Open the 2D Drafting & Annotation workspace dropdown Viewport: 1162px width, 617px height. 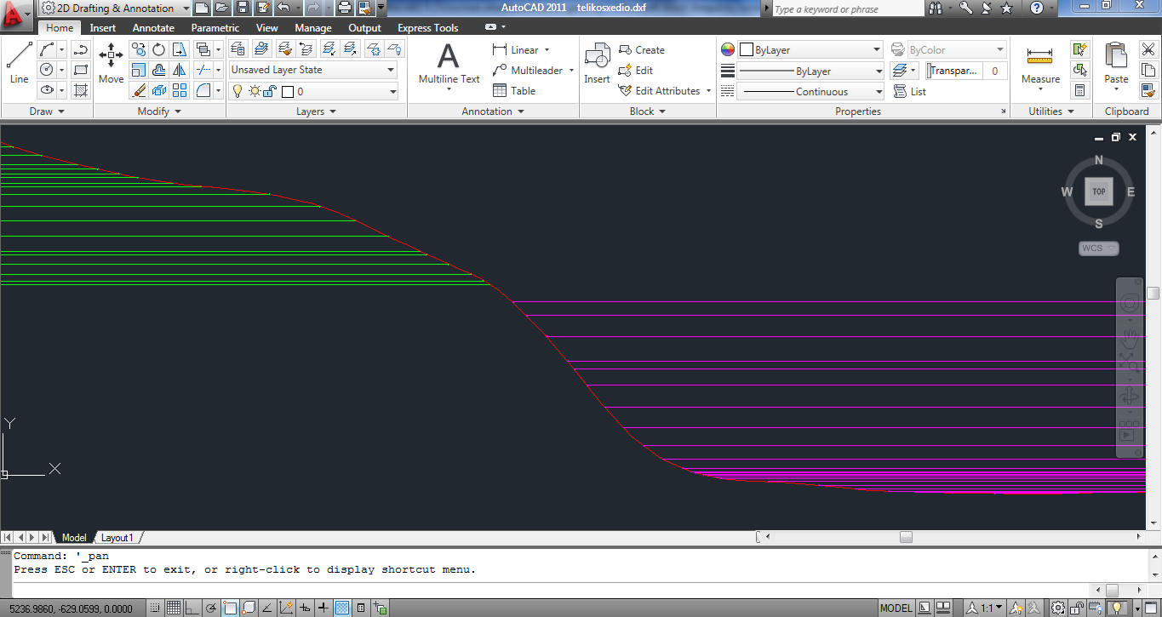pos(112,8)
